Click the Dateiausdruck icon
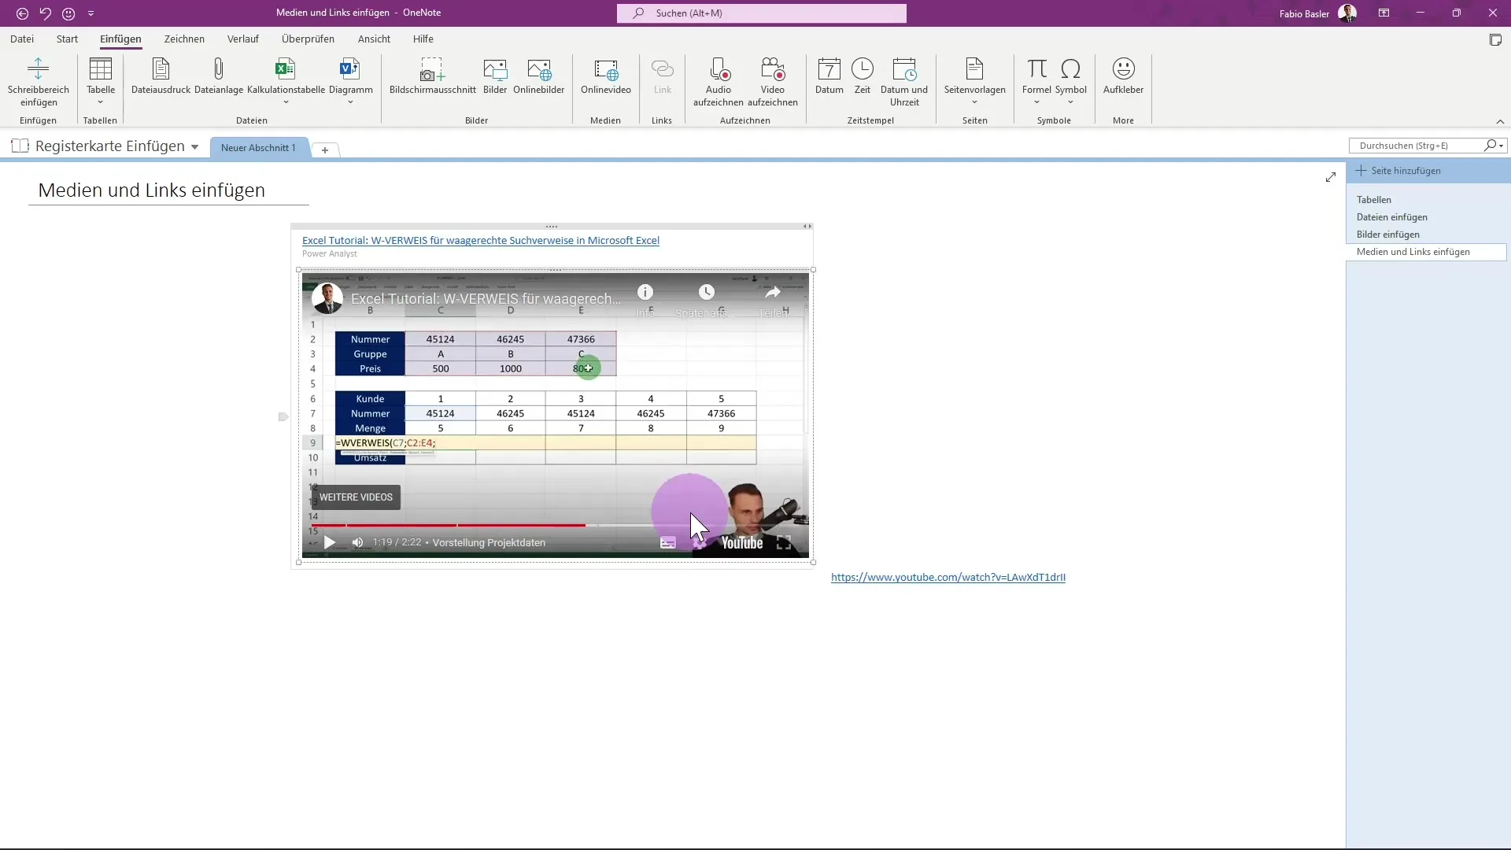This screenshot has width=1511, height=850. tap(161, 68)
